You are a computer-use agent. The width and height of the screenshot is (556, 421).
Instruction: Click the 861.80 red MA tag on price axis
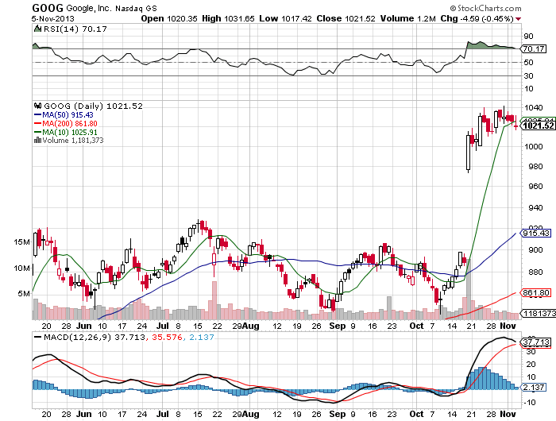pos(535,293)
